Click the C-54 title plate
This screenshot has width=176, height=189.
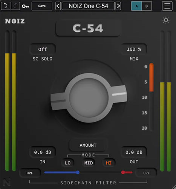coord(88,28)
